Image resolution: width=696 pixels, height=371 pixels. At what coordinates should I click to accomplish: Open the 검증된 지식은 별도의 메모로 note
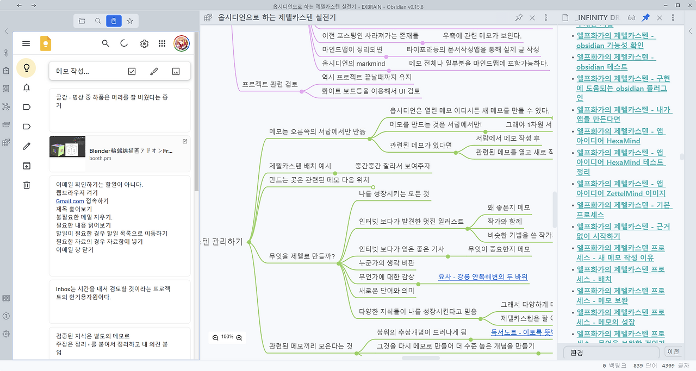point(120,343)
